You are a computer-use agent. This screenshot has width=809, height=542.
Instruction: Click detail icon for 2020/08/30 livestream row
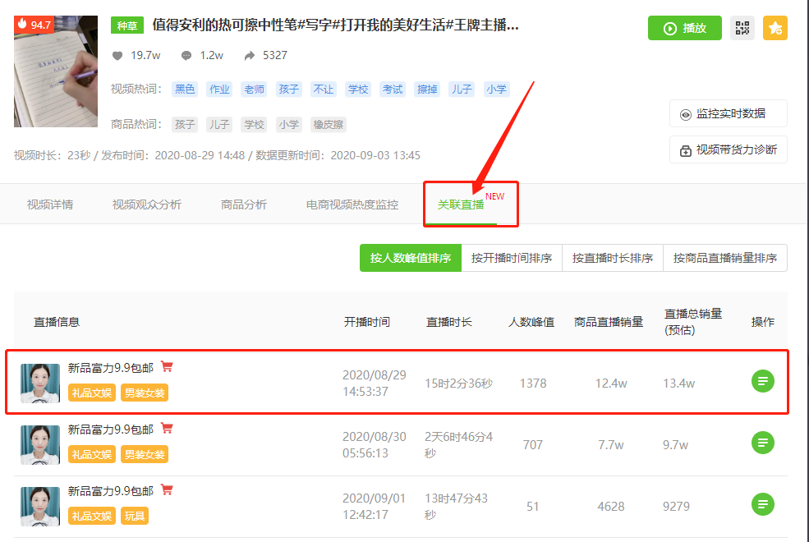pyautogui.click(x=762, y=443)
